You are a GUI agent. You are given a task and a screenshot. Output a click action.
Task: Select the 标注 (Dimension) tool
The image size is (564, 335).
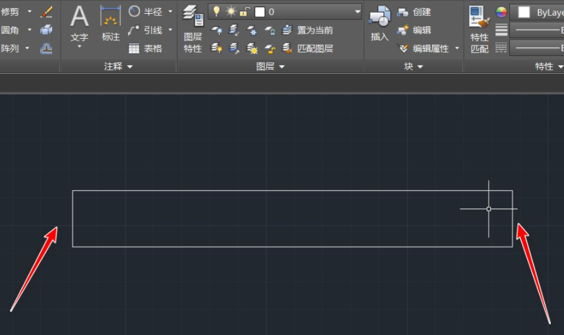[x=110, y=17]
